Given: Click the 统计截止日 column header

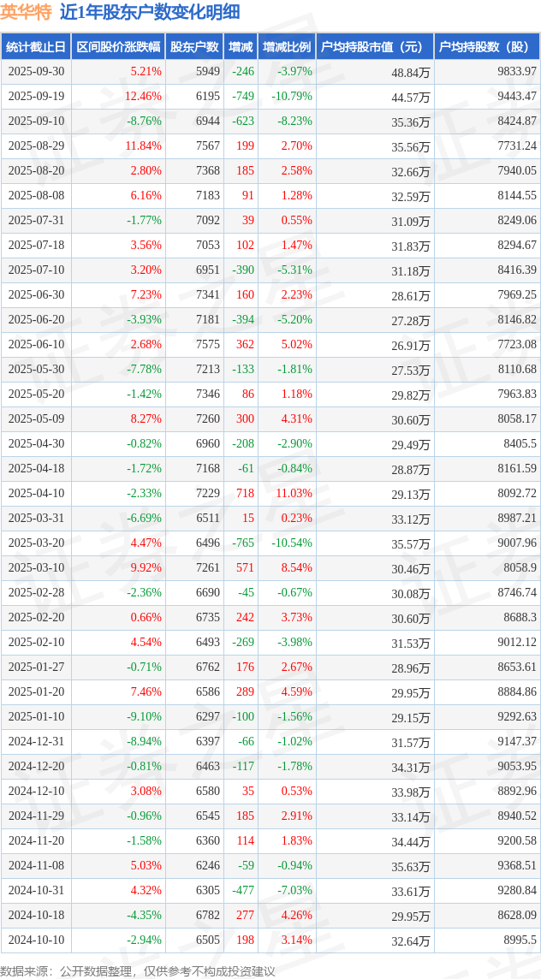Looking at the screenshot, I should tap(36, 47).
